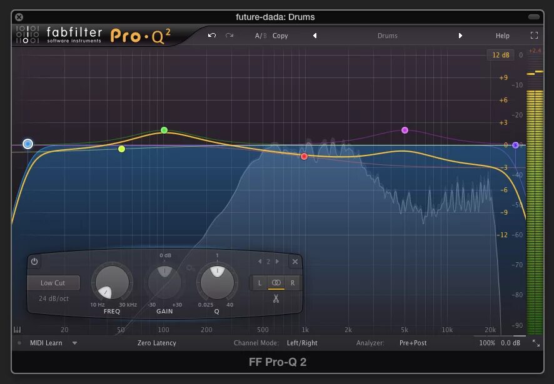Open the Help menu
554x384 pixels.
click(502, 36)
